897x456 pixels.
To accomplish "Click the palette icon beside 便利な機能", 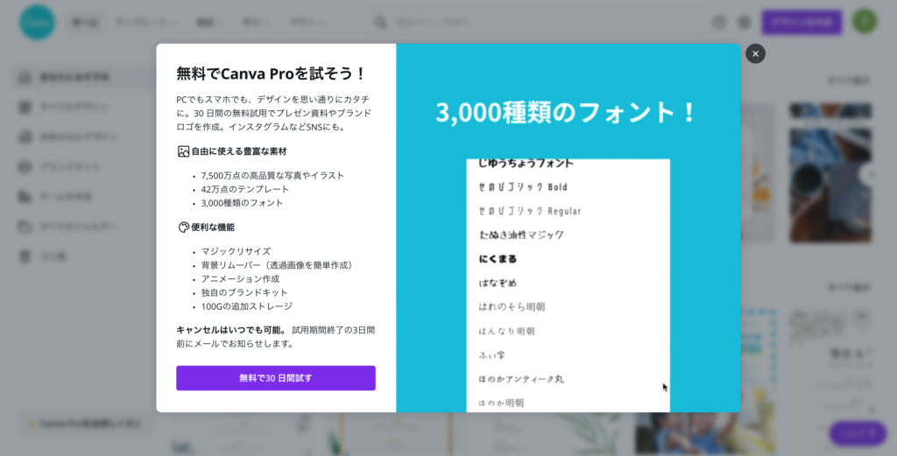I will click(x=183, y=228).
